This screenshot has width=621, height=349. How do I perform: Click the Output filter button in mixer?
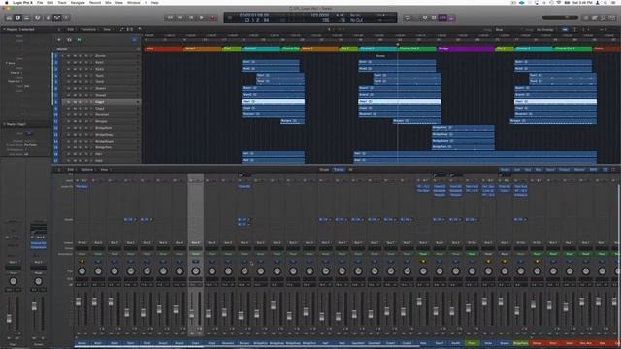point(565,170)
